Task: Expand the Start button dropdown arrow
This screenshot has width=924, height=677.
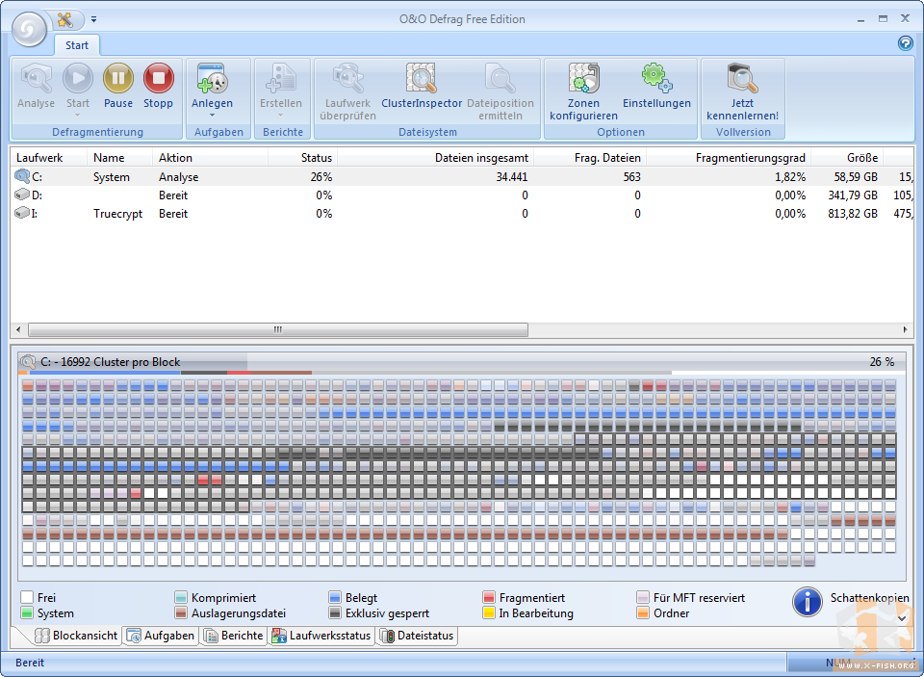Action: (78, 116)
